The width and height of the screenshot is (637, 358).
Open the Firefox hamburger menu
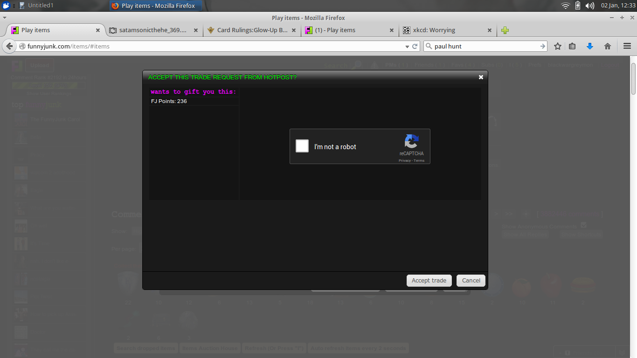pos(627,46)
